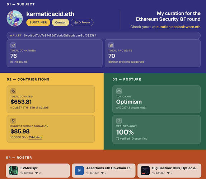Select the Early Mover badge
Image resolution: width=206 pixels, height=179 pixels.
[x=82, y=23]
